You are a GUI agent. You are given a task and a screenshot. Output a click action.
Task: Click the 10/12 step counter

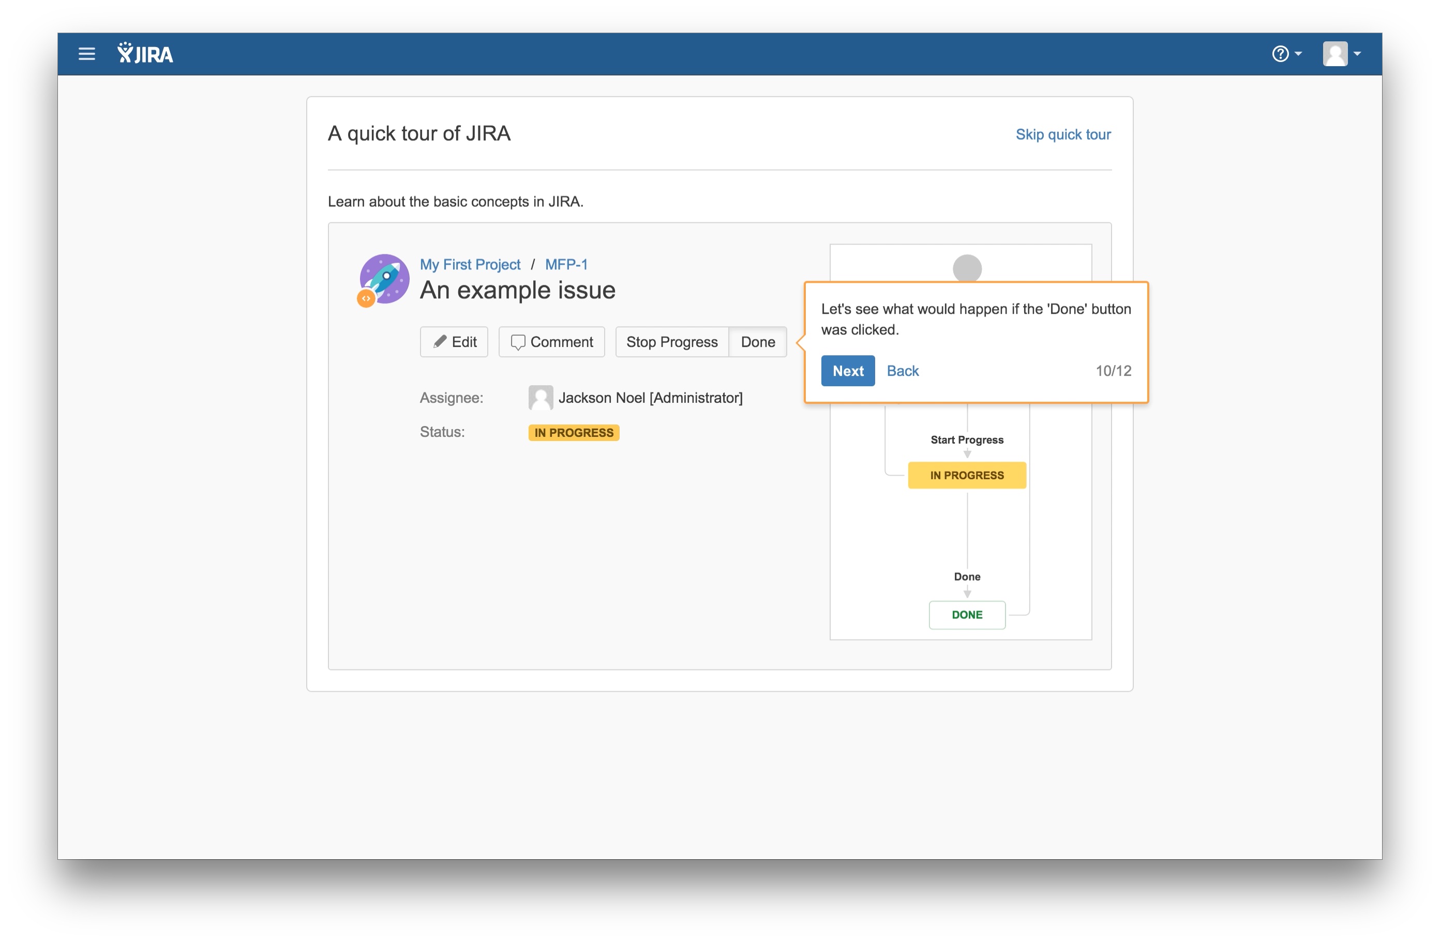1113,371
